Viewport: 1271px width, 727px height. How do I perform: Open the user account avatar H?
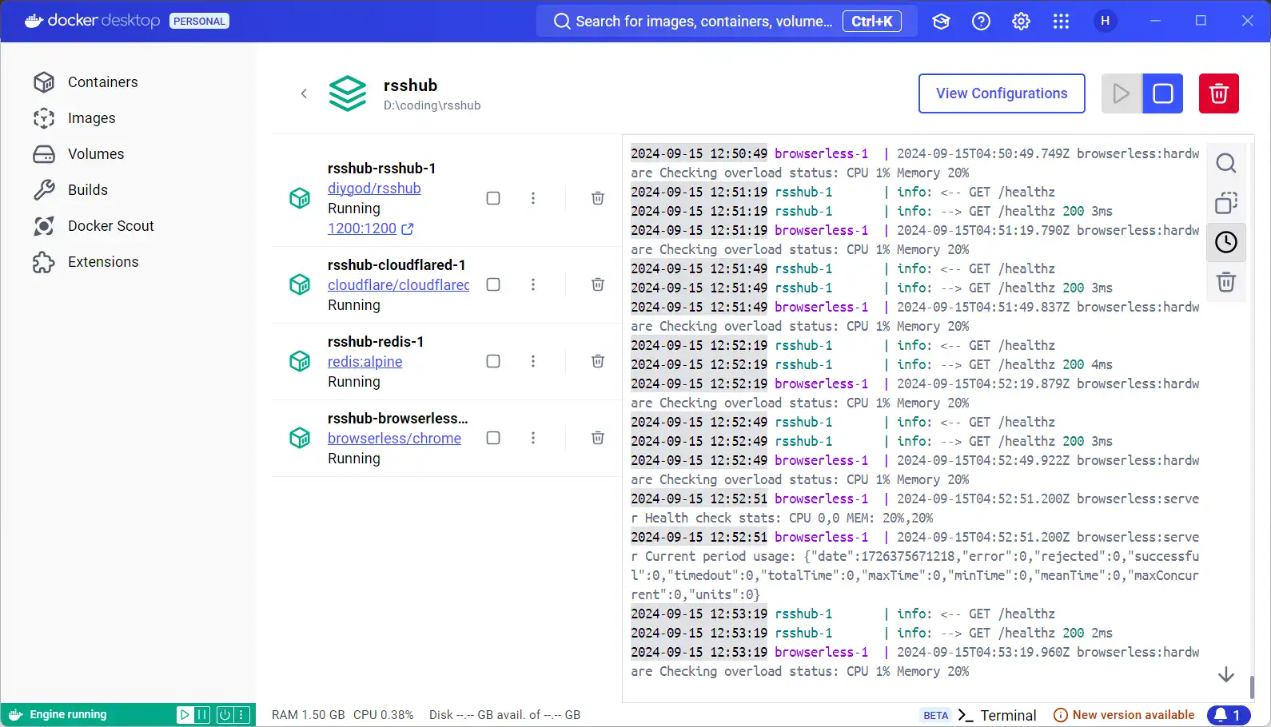coord(1105,22)
